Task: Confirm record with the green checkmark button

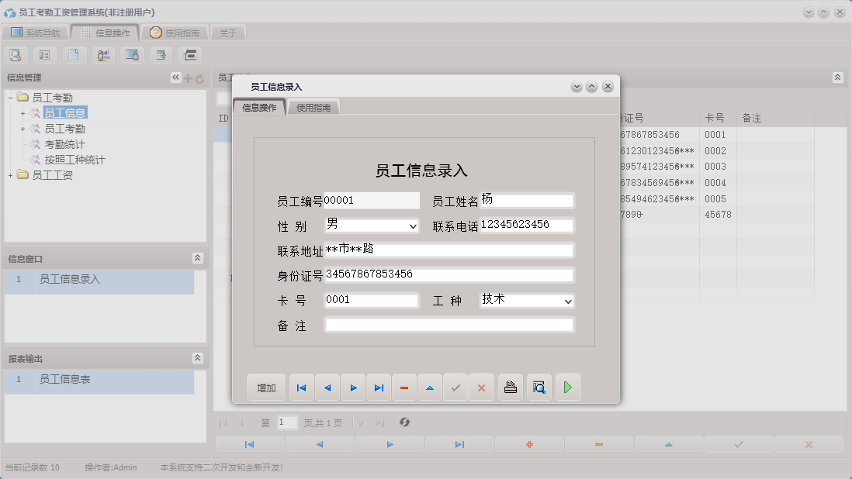Action: click(x=455, y=387)
